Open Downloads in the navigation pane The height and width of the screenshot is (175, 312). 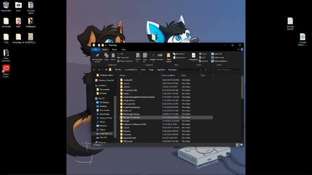pos(104,114)
